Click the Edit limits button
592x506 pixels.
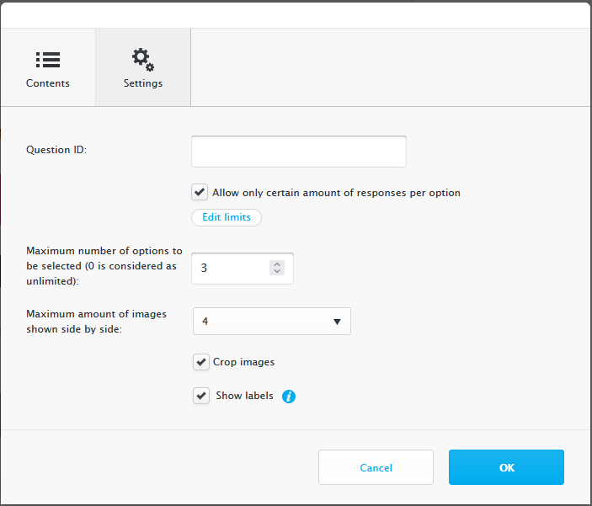(x=227, y=217)
